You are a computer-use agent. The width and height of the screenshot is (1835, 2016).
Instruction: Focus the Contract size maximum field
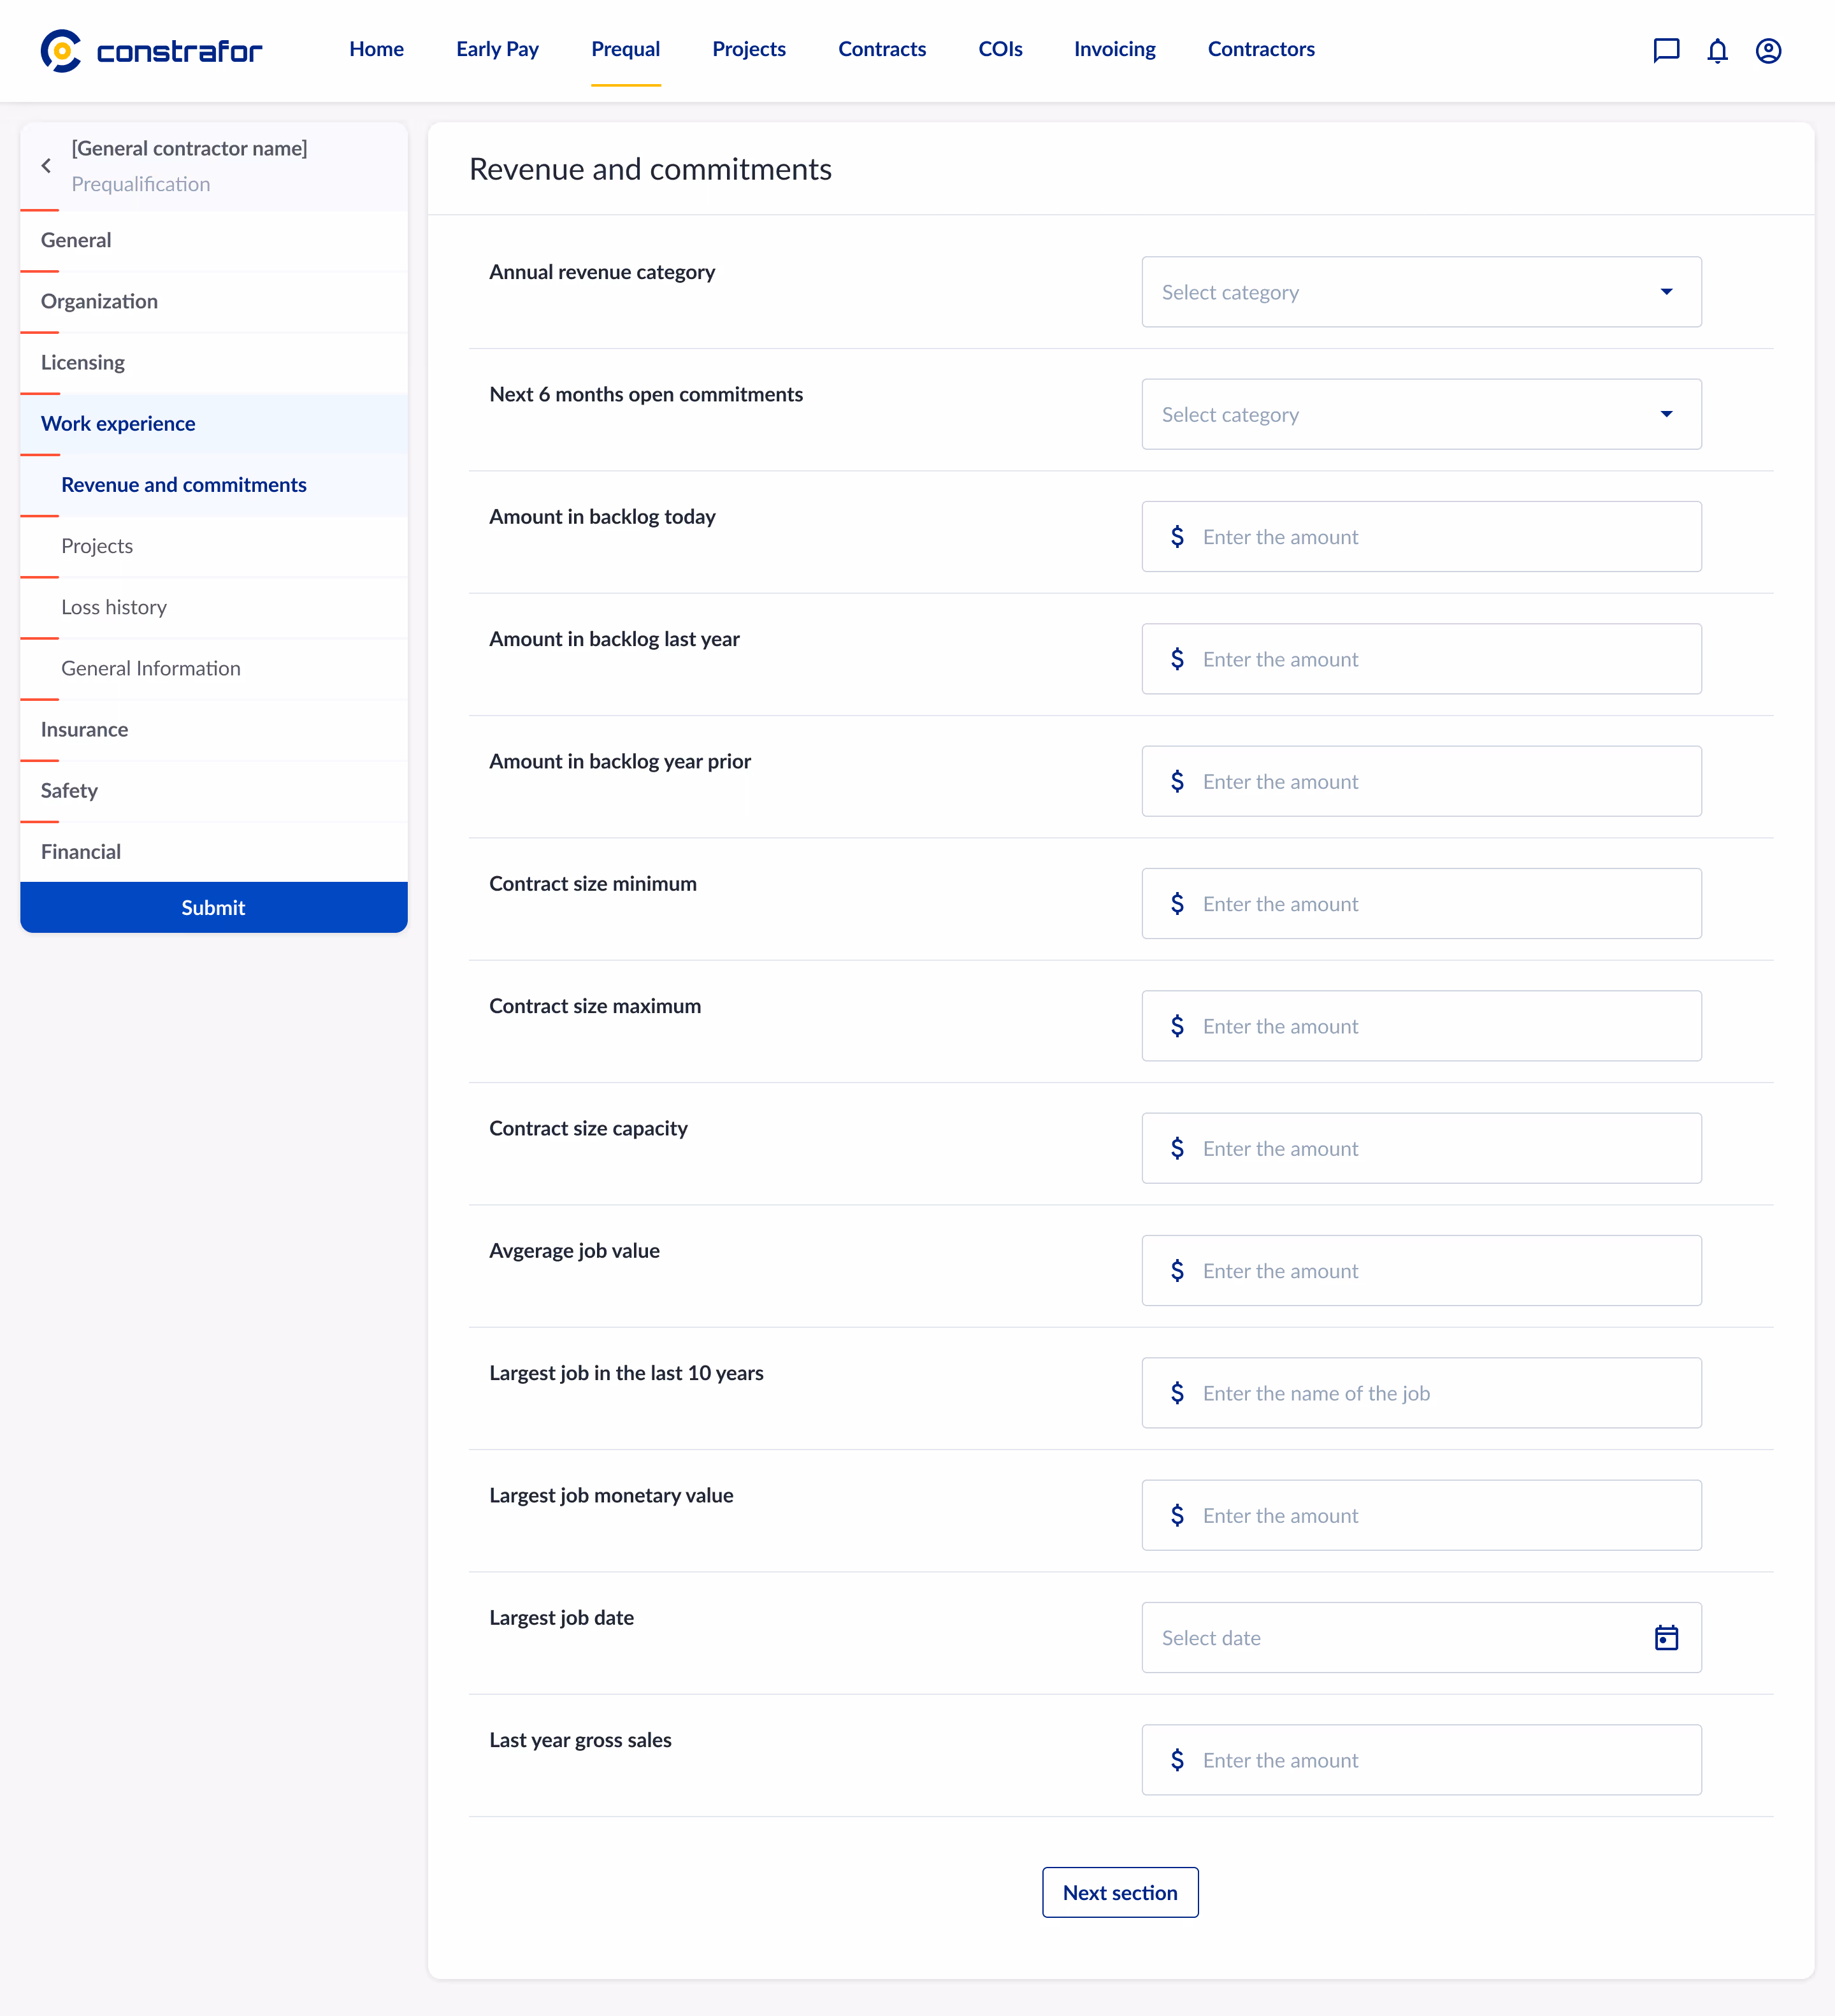(x=1421, y=1026)
